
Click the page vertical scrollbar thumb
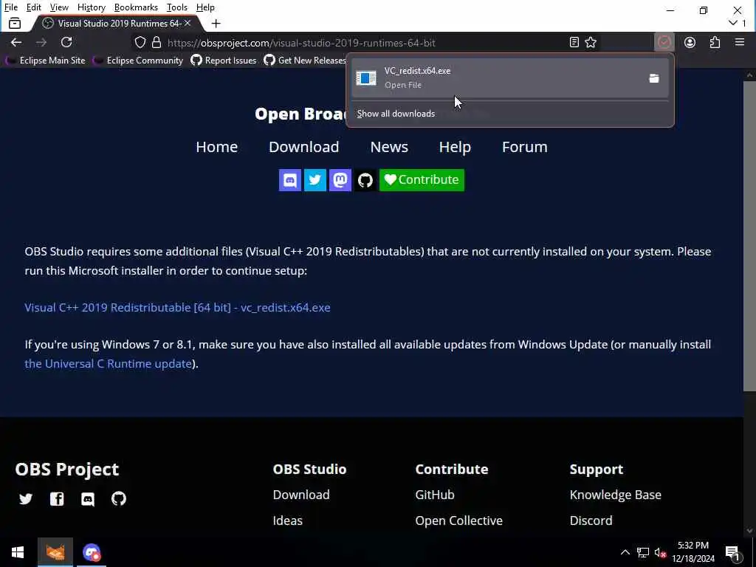(x=749, y=236)
